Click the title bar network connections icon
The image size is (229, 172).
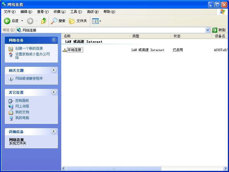[x=4, y=5]
